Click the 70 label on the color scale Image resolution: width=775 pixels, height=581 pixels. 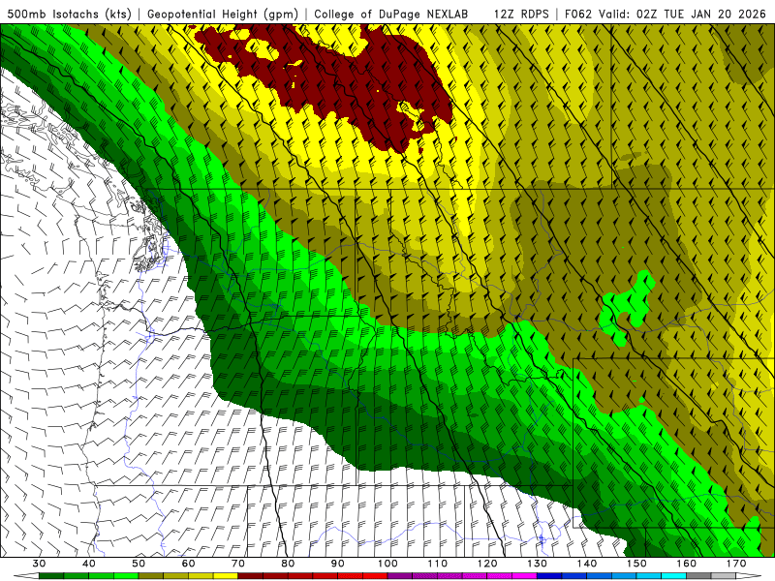[x=238, y=564]
